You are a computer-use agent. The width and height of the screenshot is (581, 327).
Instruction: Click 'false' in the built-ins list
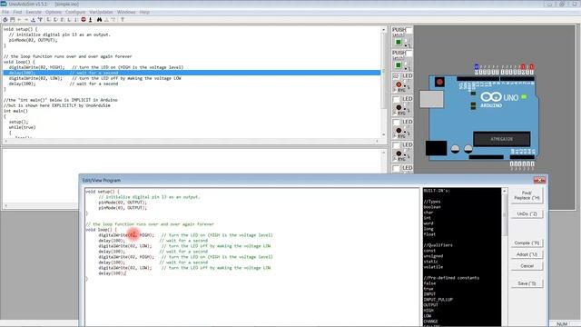429,283
